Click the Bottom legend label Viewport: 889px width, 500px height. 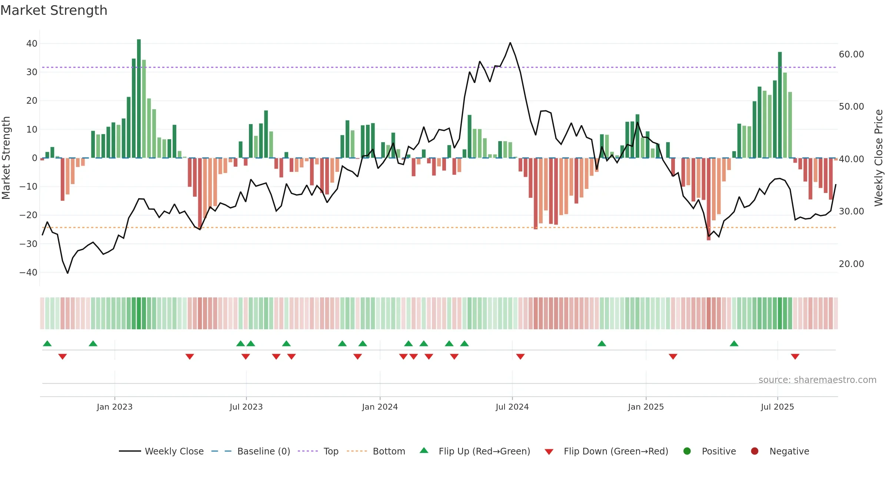pos(389,451)
